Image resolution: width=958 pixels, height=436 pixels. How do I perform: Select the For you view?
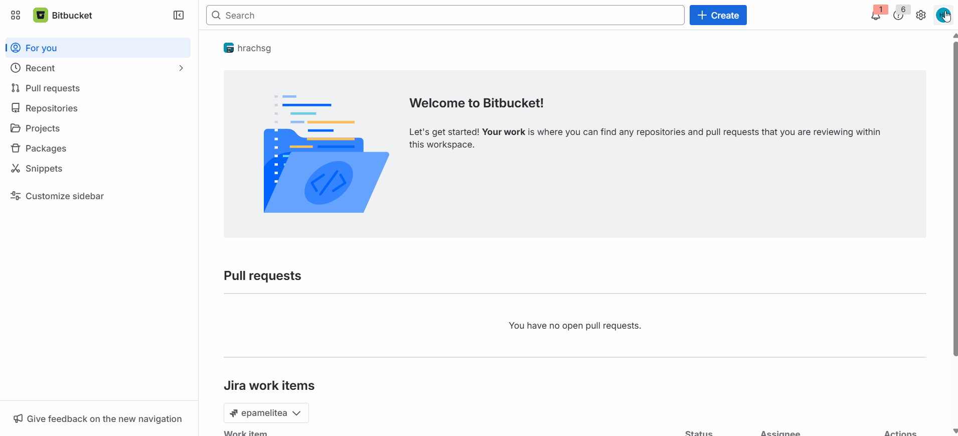click(41, 48)
